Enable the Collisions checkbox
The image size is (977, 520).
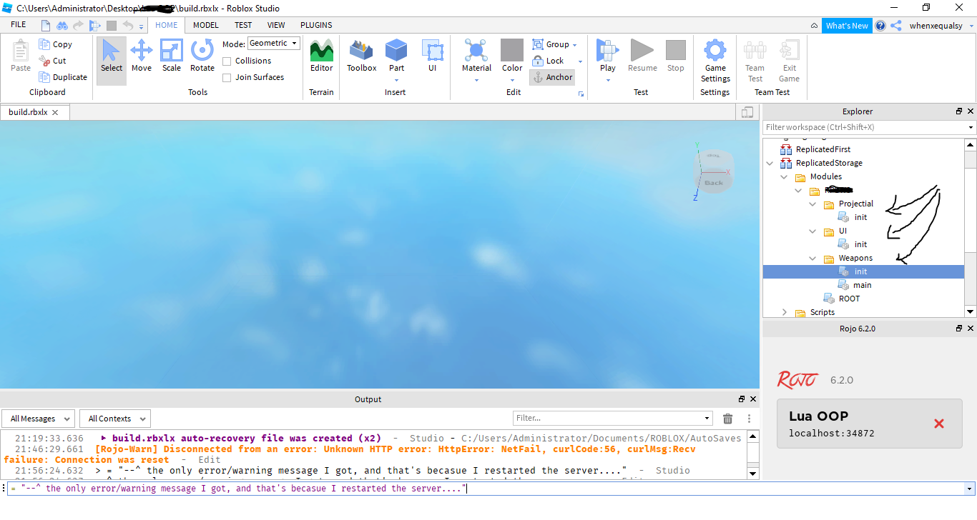(x=227, y=61)
